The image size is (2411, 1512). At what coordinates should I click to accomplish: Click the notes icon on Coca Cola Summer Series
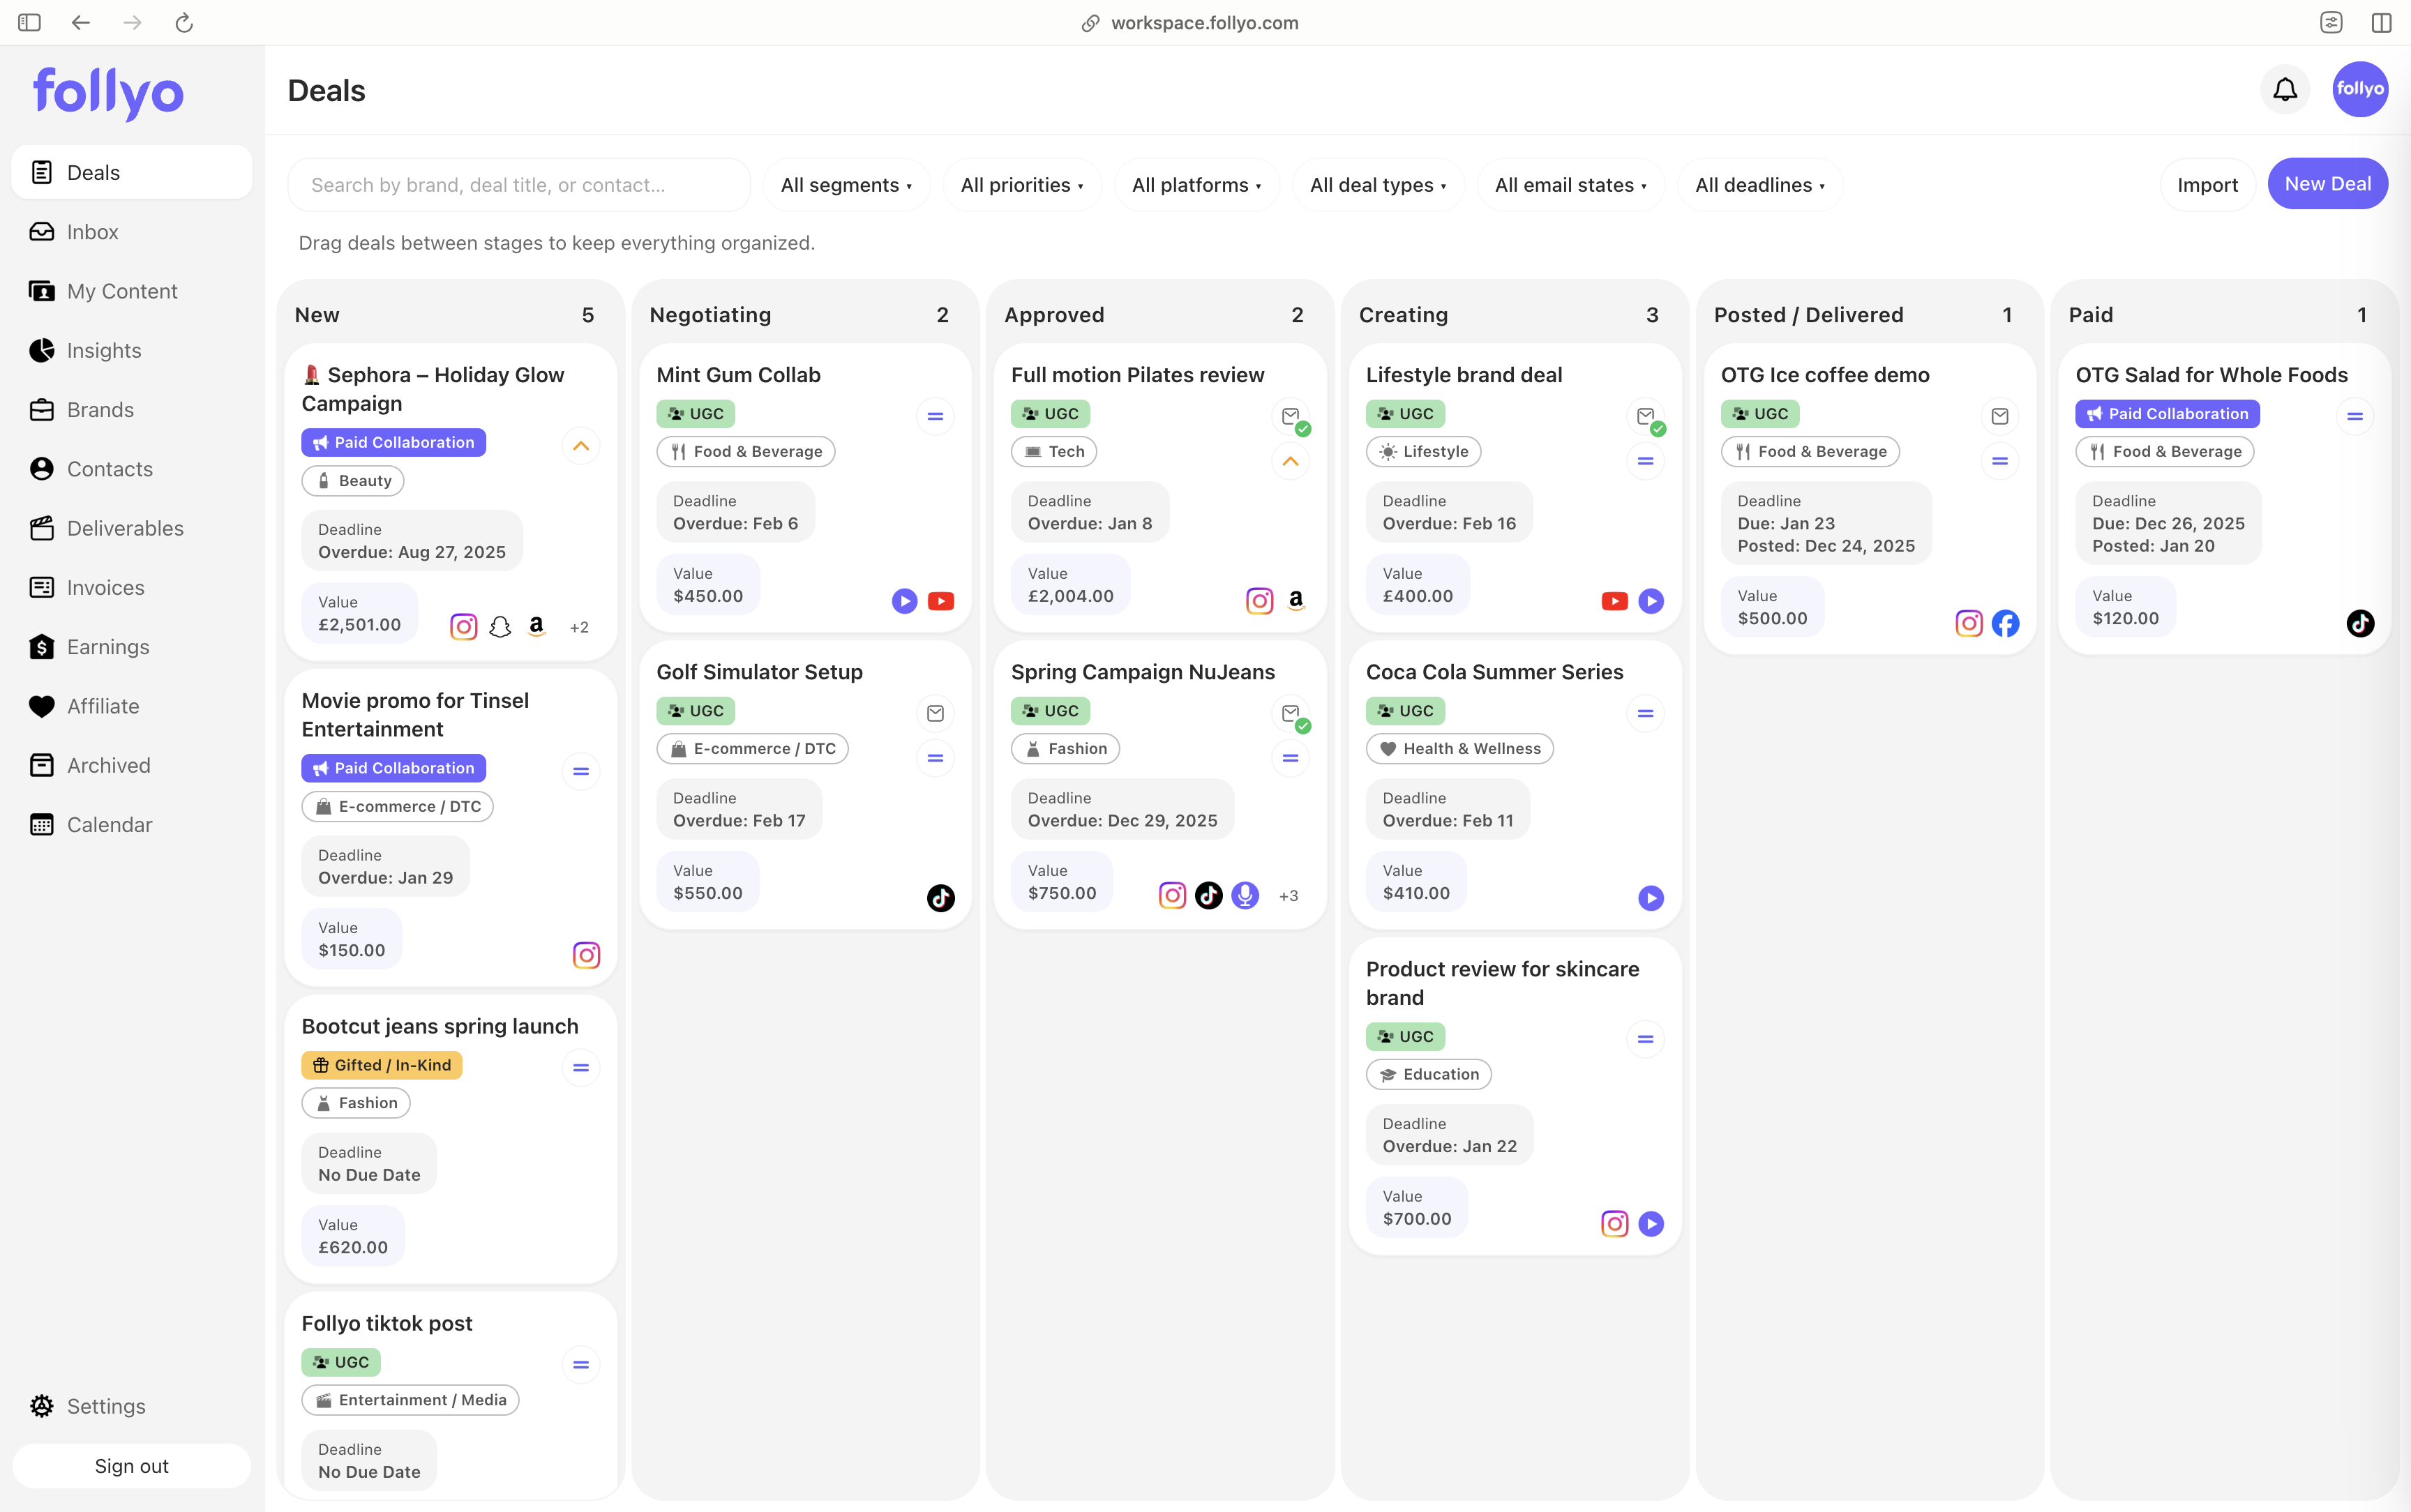point(1645,713)
